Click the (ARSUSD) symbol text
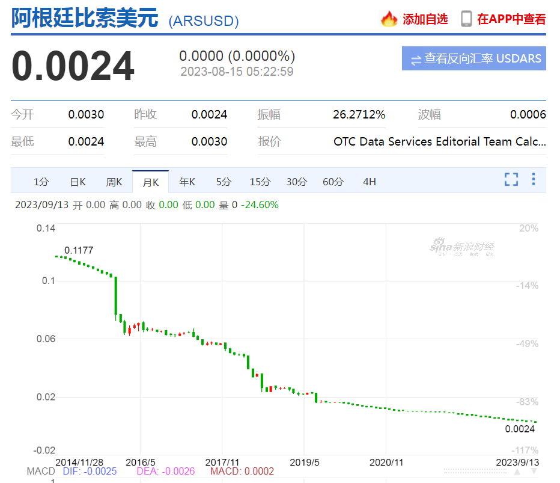Image resolution: width=560 pixels, height=483 pixels. [x=204, y=20]
